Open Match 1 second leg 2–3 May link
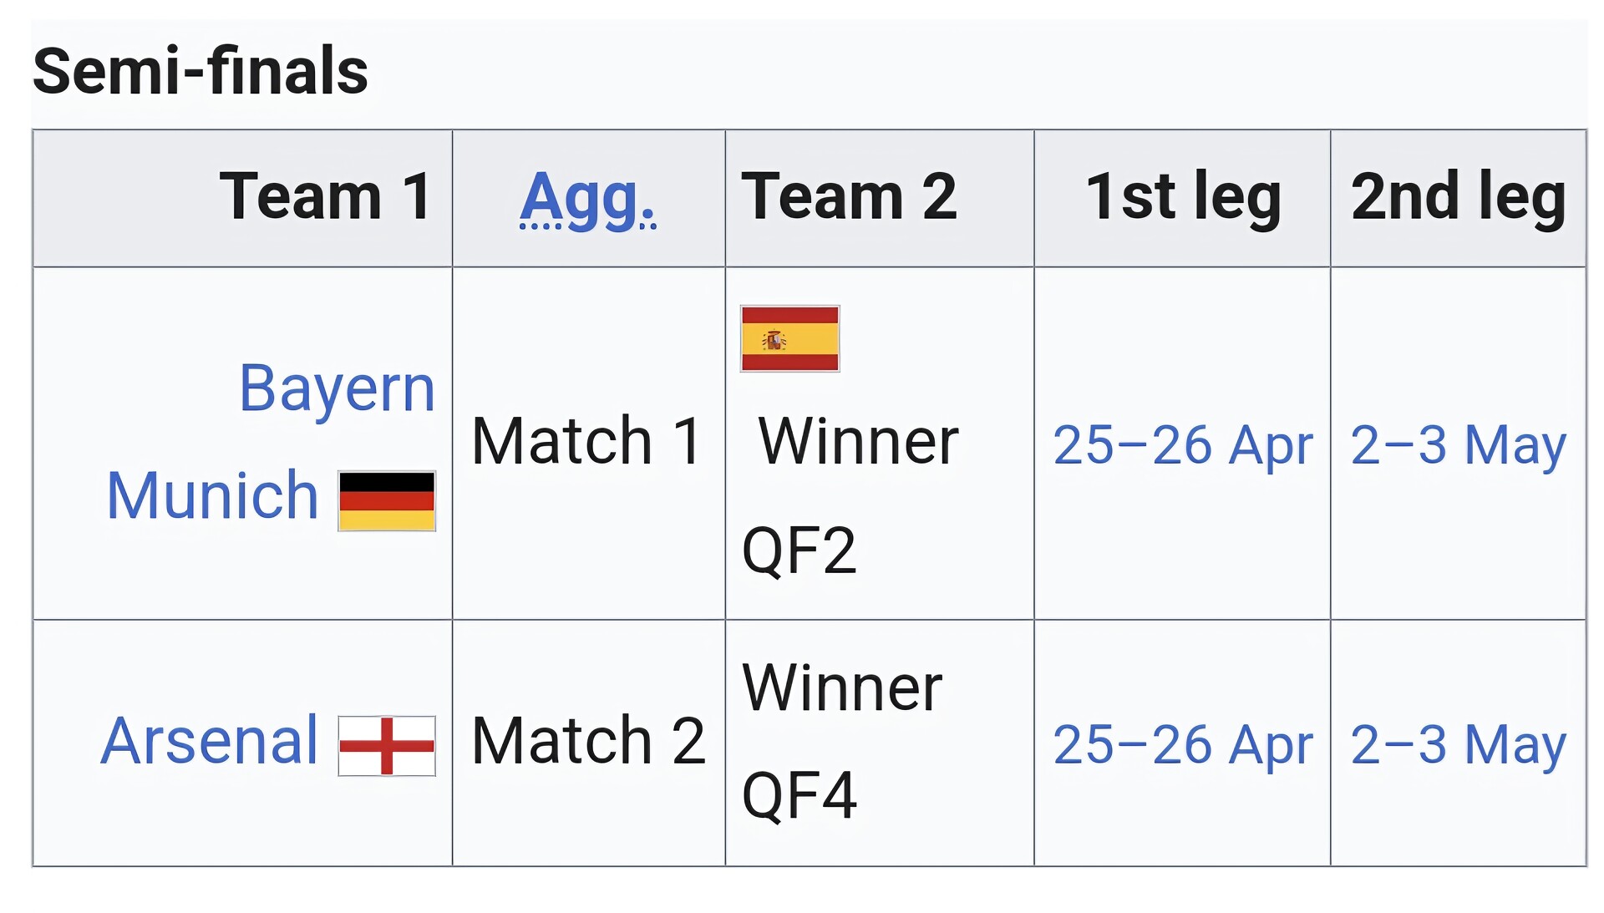 coord(1458,445)
